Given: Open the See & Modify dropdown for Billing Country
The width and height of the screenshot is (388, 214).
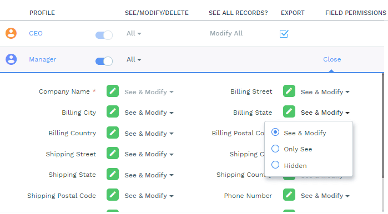Looking at the screenshot, I should tap(149, 134).
